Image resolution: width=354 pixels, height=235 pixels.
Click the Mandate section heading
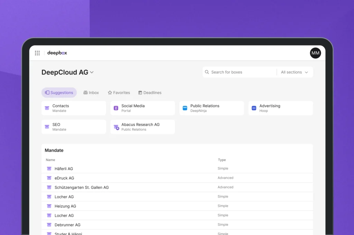54,150
